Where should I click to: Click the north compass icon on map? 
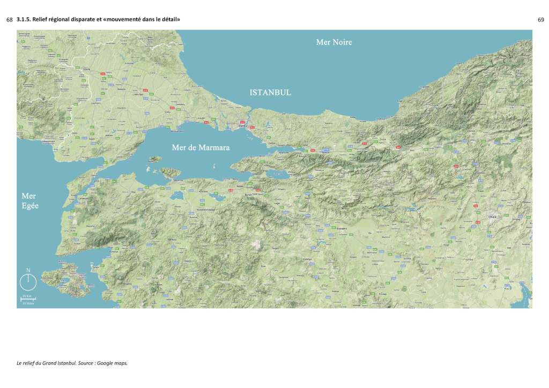coord(28,282)
